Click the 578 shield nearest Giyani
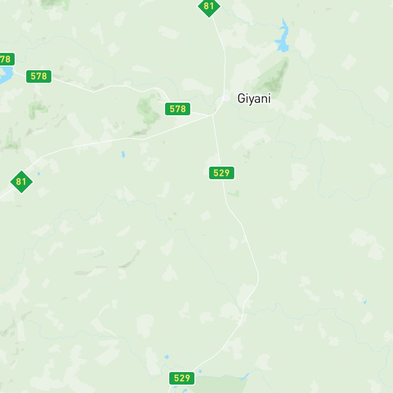This screenshot has height=393, width=393. coord(178,109)
